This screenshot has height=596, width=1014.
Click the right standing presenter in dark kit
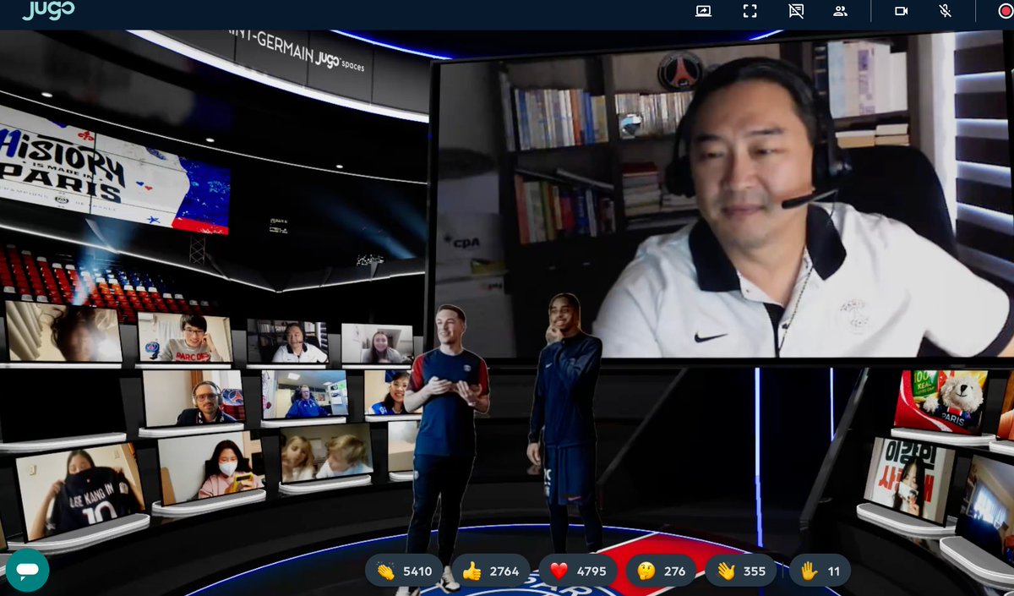[564, 423]
